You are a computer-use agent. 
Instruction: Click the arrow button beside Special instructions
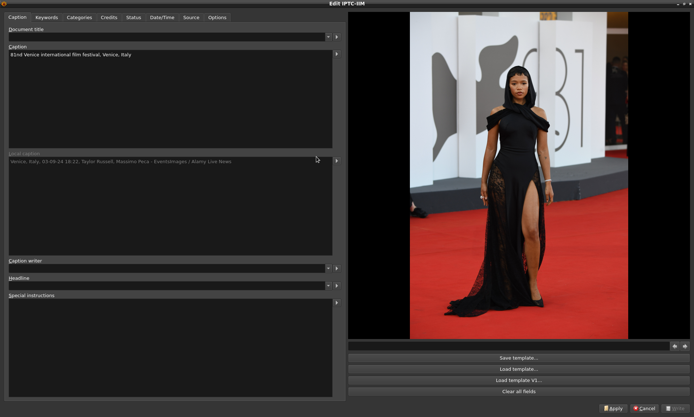tap(337, 303)
